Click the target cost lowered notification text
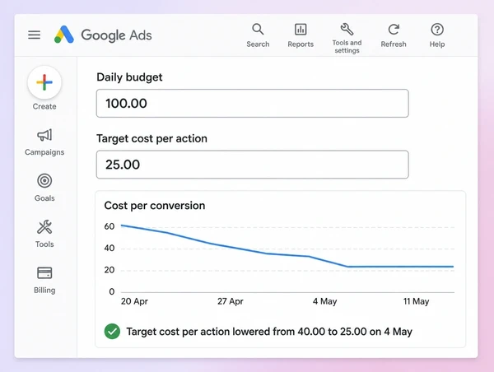494x372 pixels. (269, 332)
